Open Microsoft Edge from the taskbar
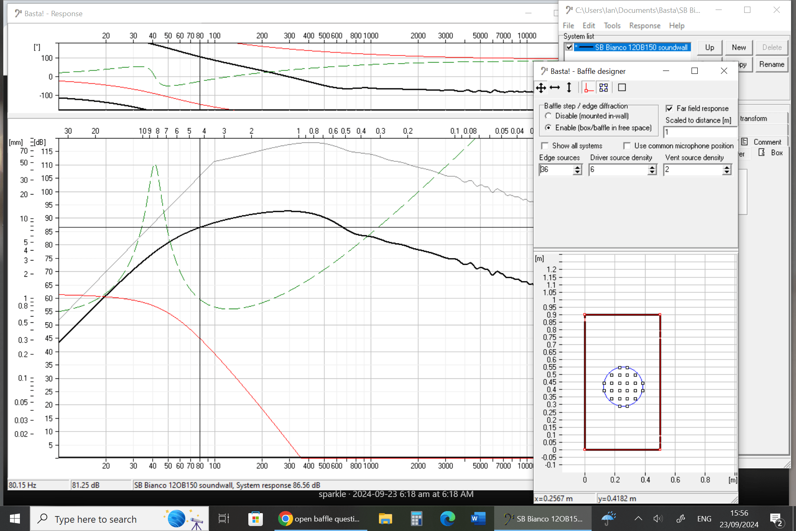This screenshot has width=796, height=531. (x=447, y=519)
